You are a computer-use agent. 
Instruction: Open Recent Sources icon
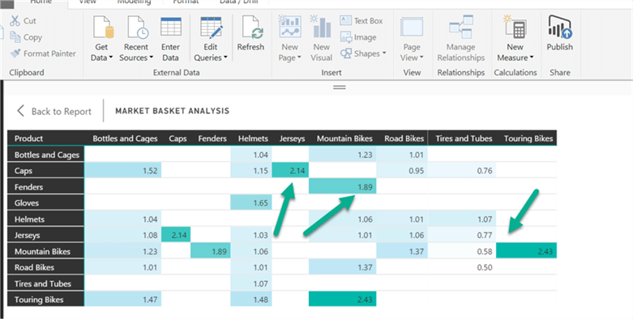138,28
